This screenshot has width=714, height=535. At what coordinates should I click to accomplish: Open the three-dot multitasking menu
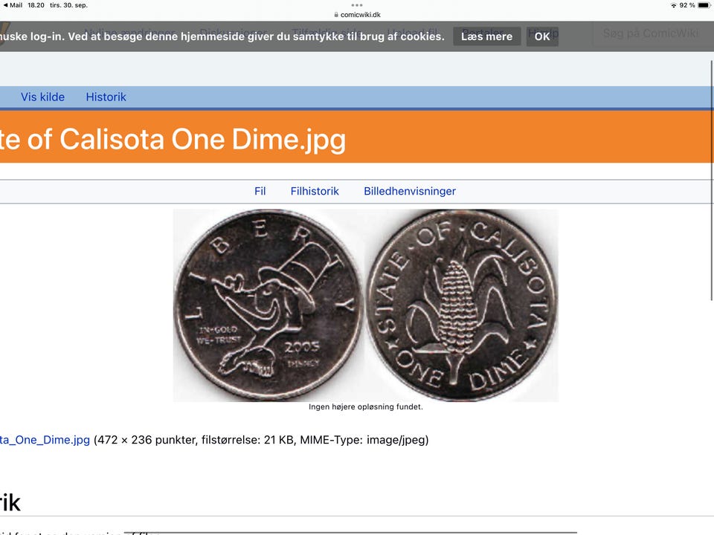357,5
